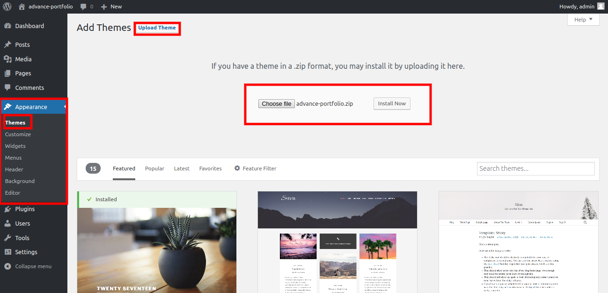The width and height of the screenshot is (608, 293).
Task: Click the Dashboard gauge icon
Action: coord(7,26)
